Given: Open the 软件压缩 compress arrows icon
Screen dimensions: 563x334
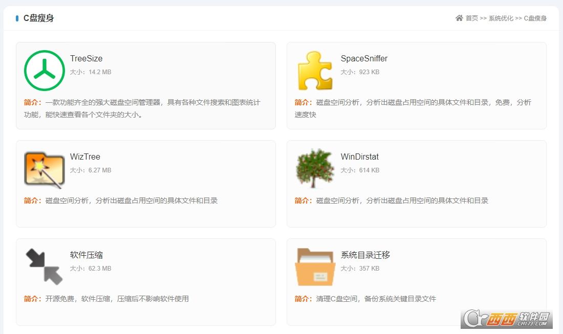Looking at the screenshot, I should tap(45, 266).
